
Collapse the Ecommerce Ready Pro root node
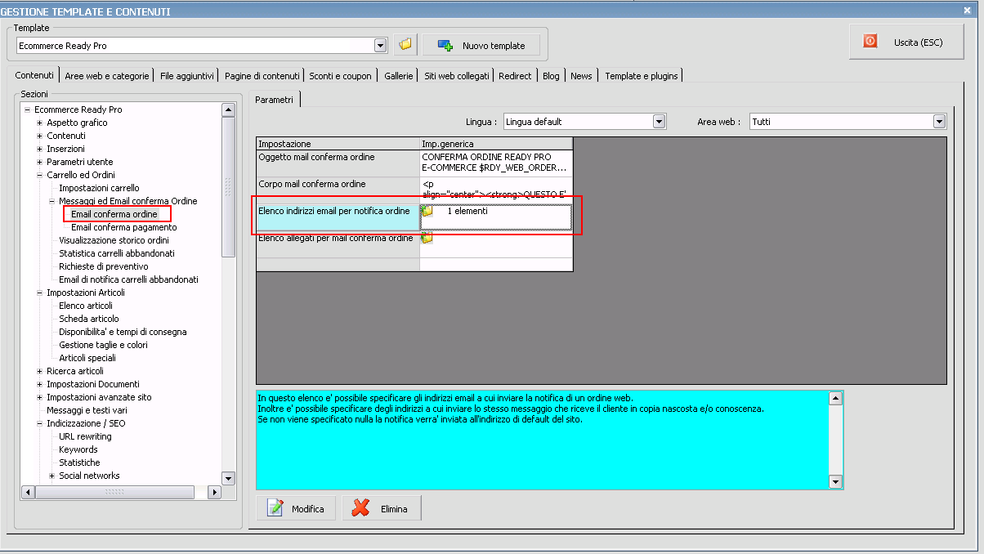[27, 109]
